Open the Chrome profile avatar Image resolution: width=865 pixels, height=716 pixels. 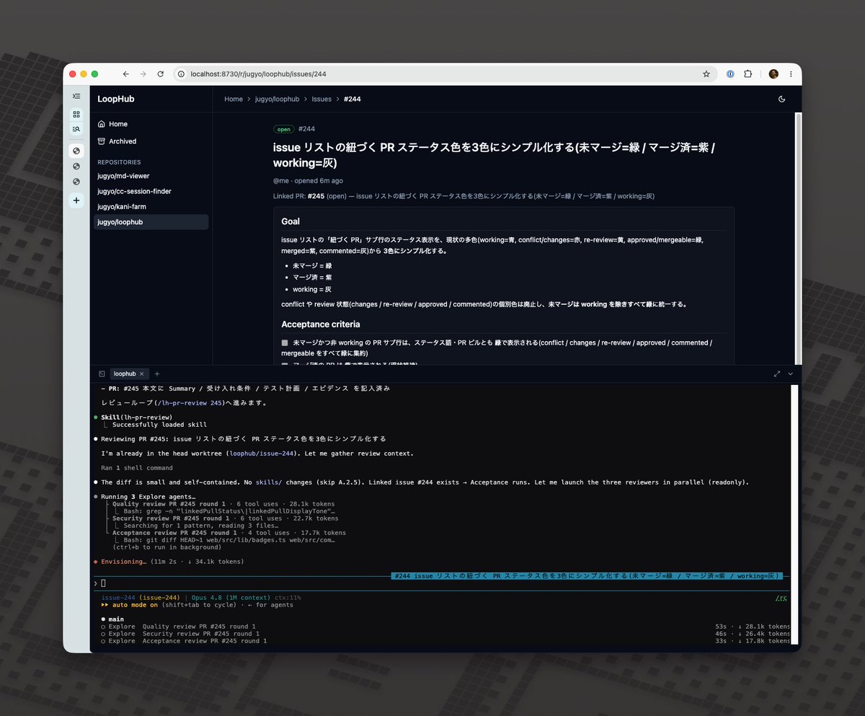click(x=773, y=74)
